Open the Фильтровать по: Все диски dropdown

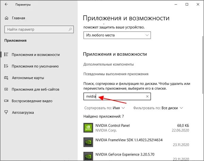(158, 108)
